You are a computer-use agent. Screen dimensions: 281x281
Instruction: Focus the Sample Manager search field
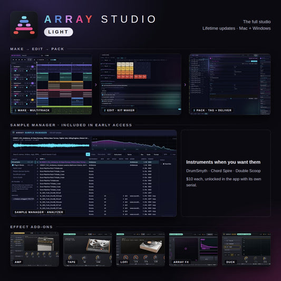[49, 154]
